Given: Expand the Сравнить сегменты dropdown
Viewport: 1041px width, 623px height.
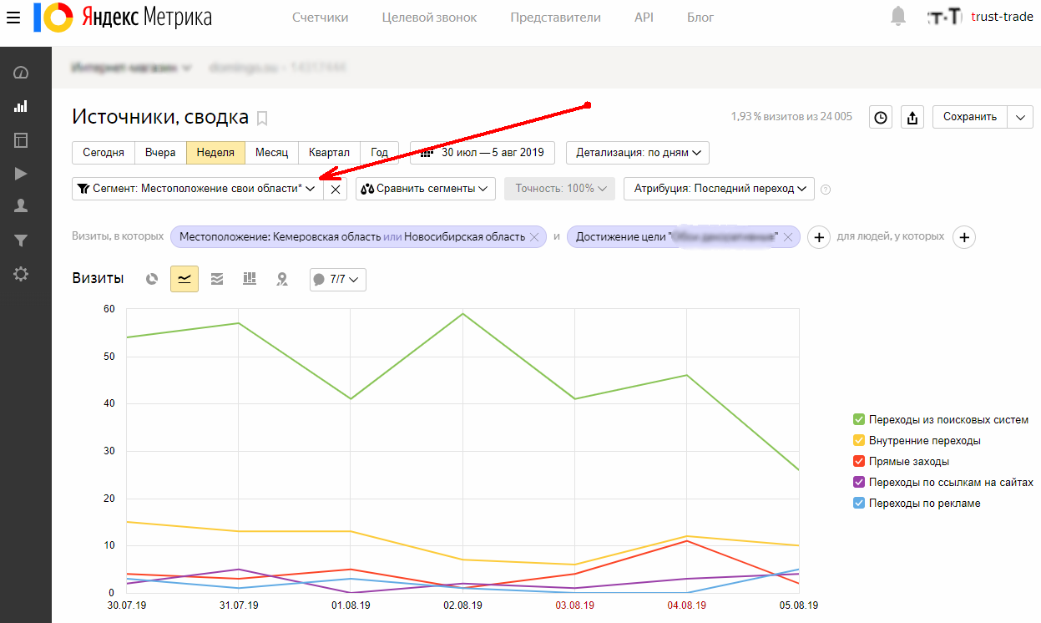Looking at the screenshot, I should [426, 189].
